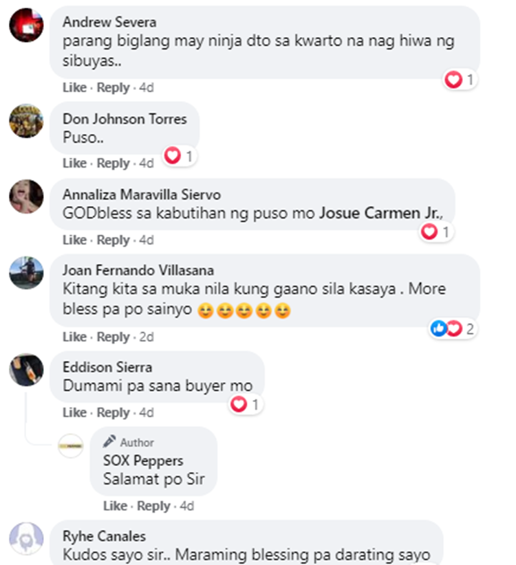The image size is (516, 565).
Task: Like Andrew Severa's comment
Action: pos(74,87)
